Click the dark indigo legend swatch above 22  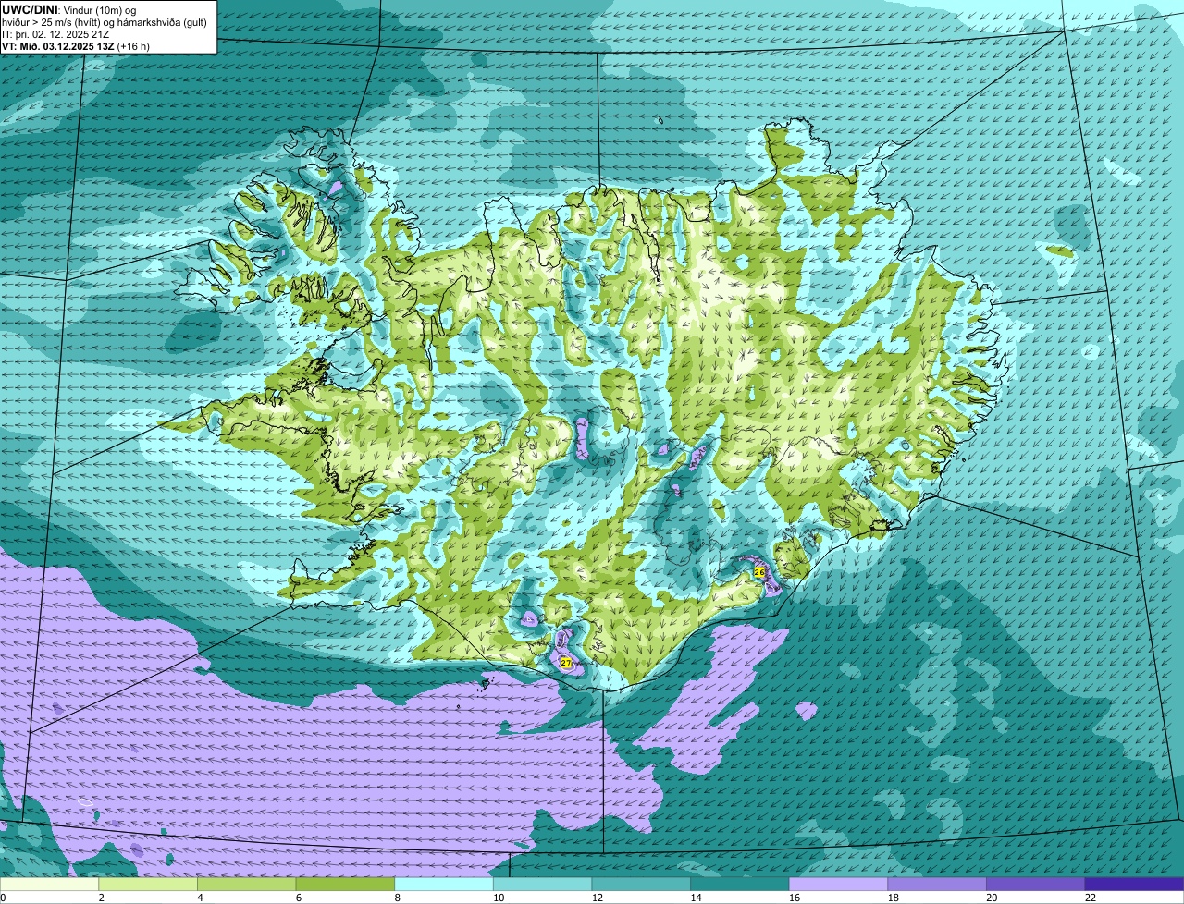pyautogui.click(x=1135, y=884)
